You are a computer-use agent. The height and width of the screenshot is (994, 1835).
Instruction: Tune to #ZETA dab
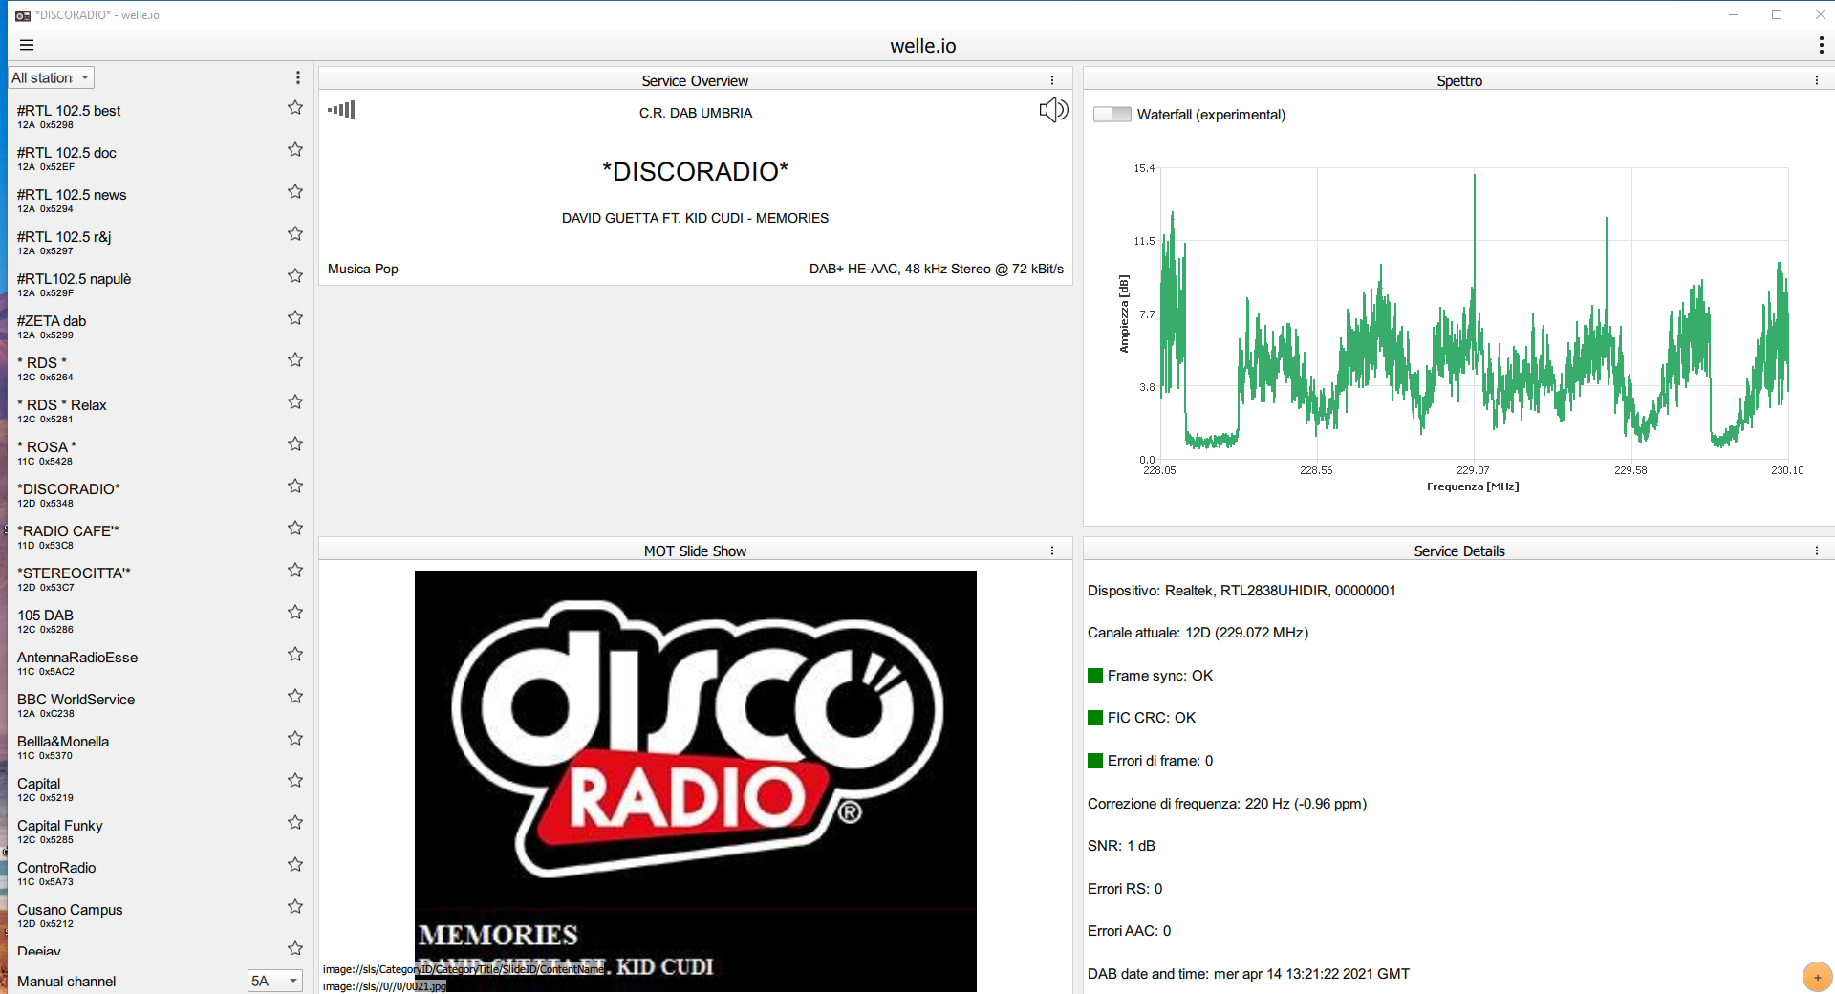[x=143, y=326]
